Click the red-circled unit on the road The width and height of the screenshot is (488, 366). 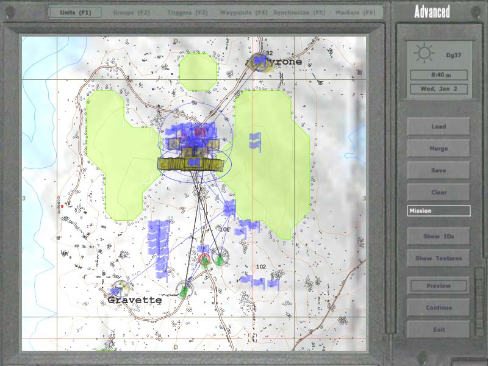click(x=204, y=259)
